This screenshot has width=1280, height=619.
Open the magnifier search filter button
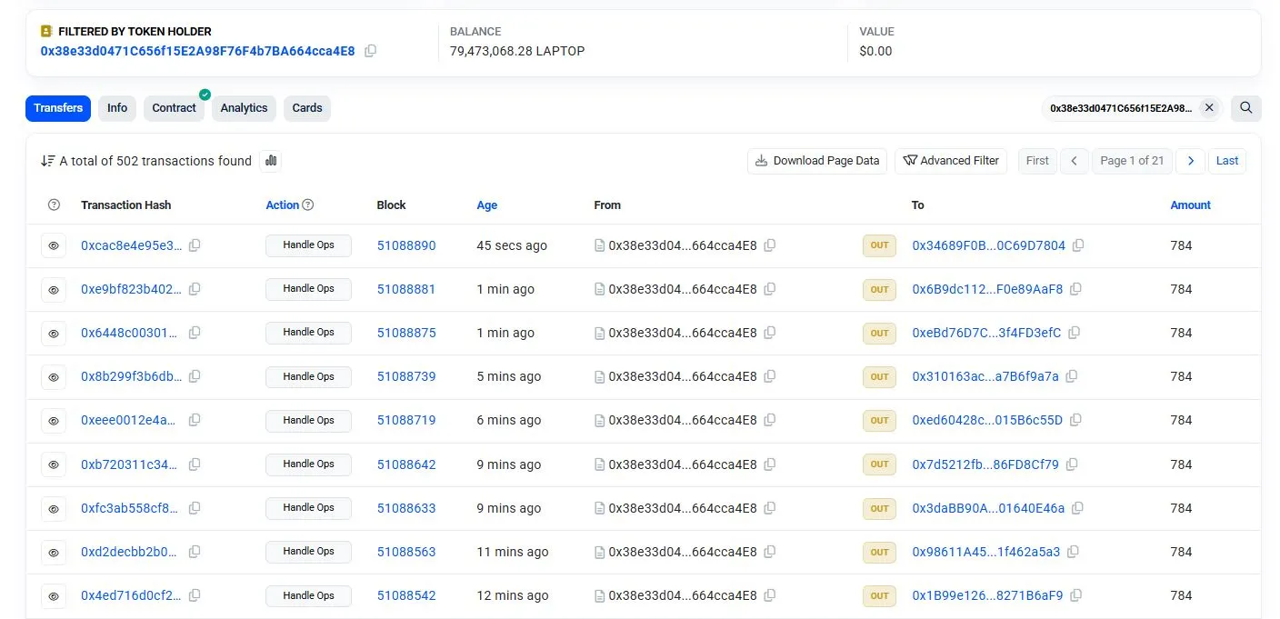pos(1245,108)
